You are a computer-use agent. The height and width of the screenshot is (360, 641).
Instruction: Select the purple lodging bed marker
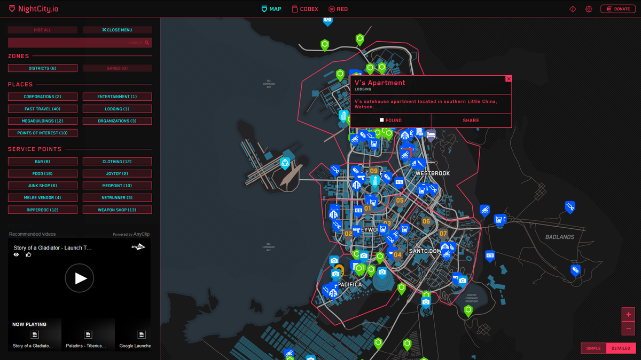coord(431,134)
